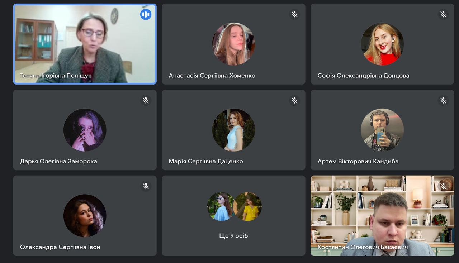
Task: Select Олександра Сергіївна Івон's profile picture
Action: [85, 216]
